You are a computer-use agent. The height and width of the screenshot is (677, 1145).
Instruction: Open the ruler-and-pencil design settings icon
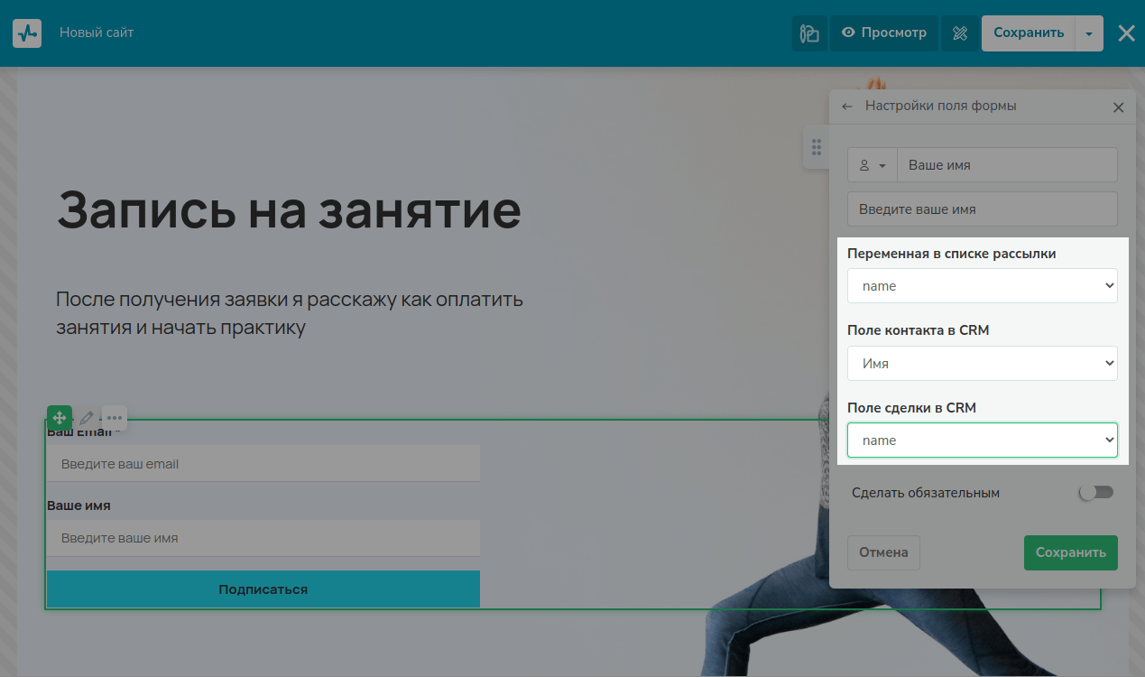pos(960,33)
